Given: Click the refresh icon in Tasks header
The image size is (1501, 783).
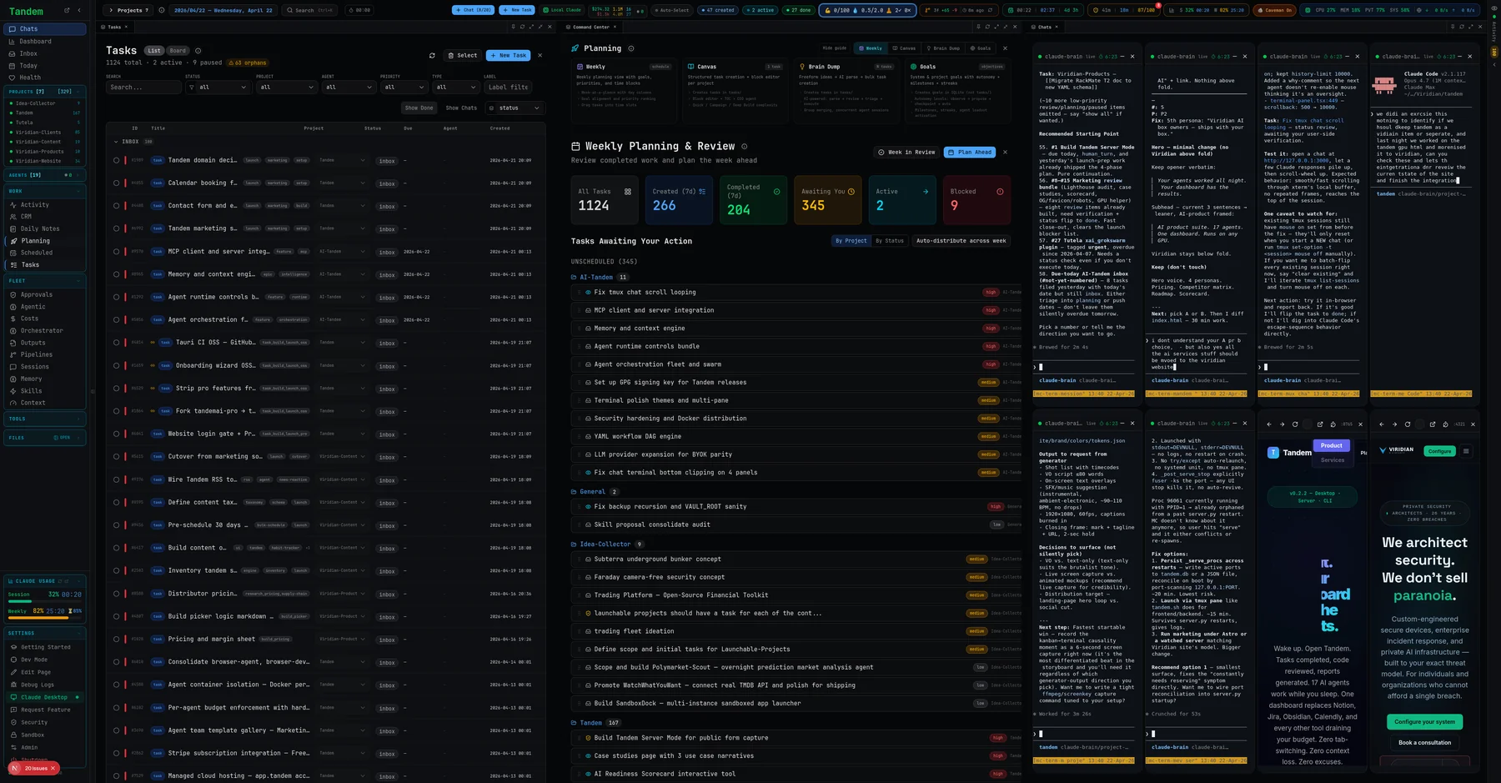Looking at the screenshot, I should tap(432, 56).
